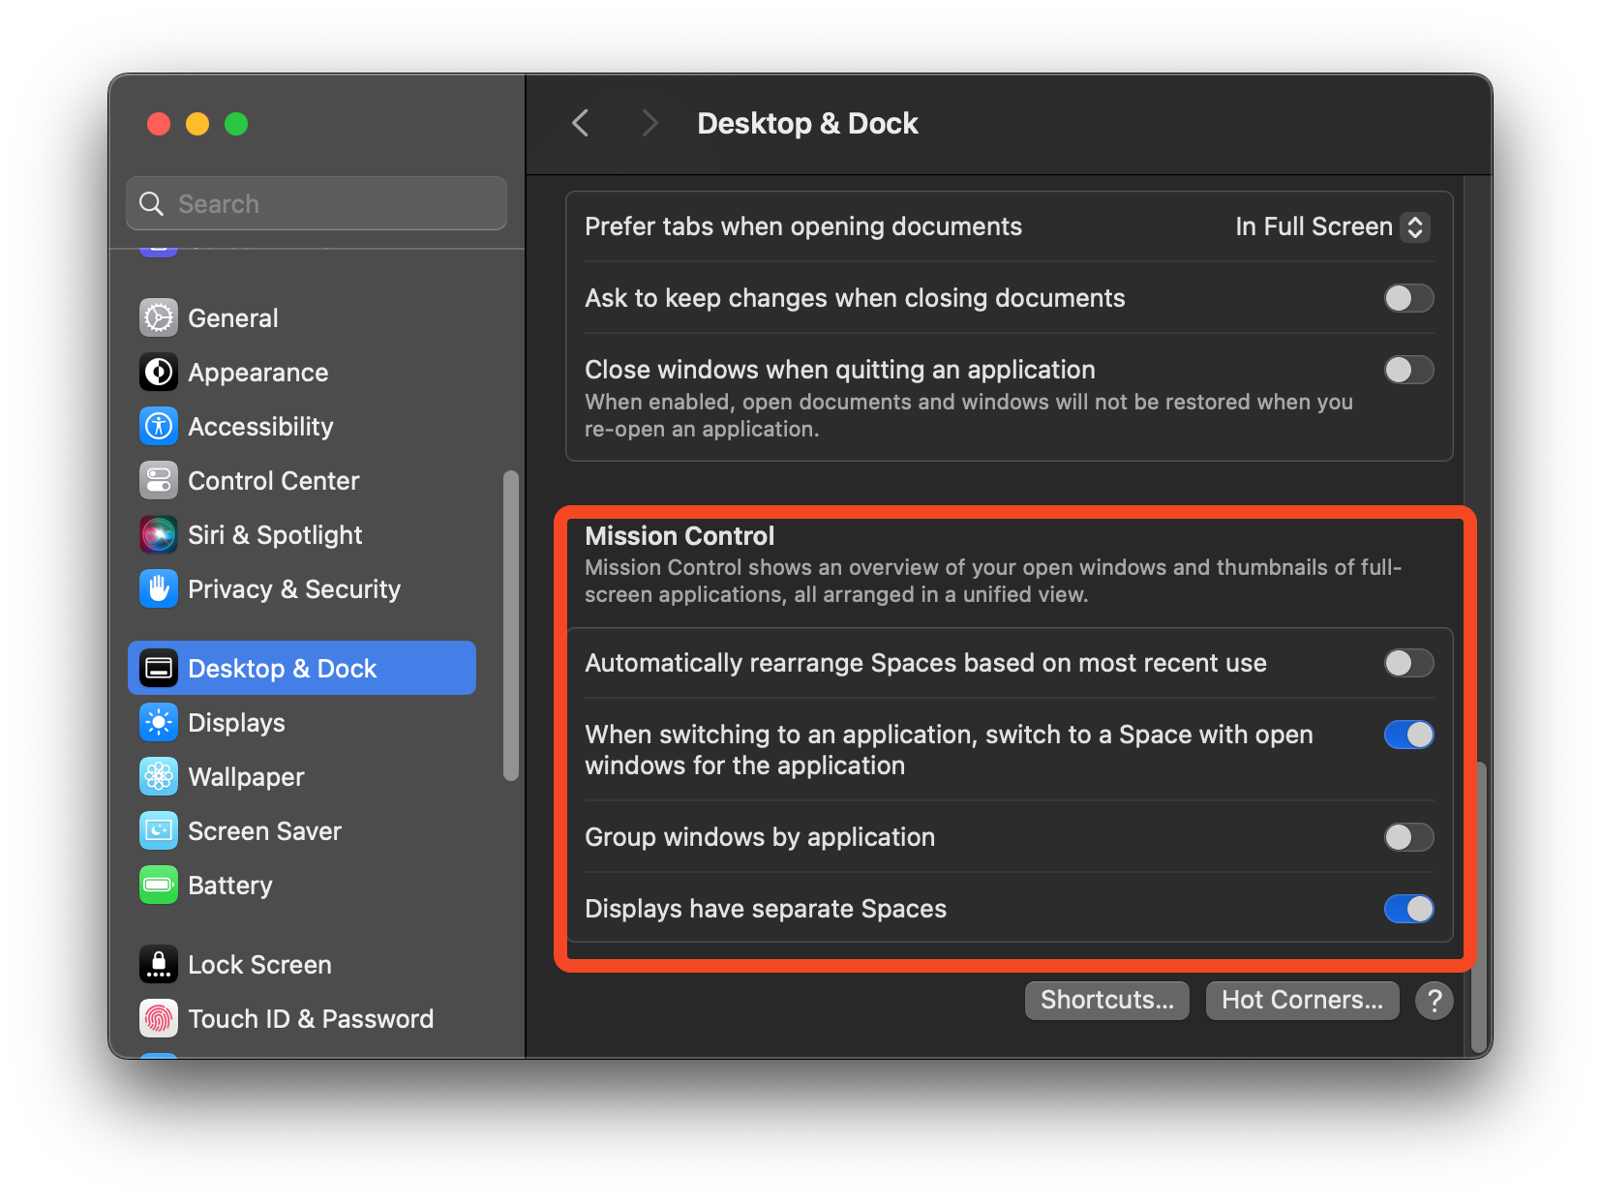Open Hot Corners settings
This screenshot has width=1601, height=1202.
point(1302,1000)
